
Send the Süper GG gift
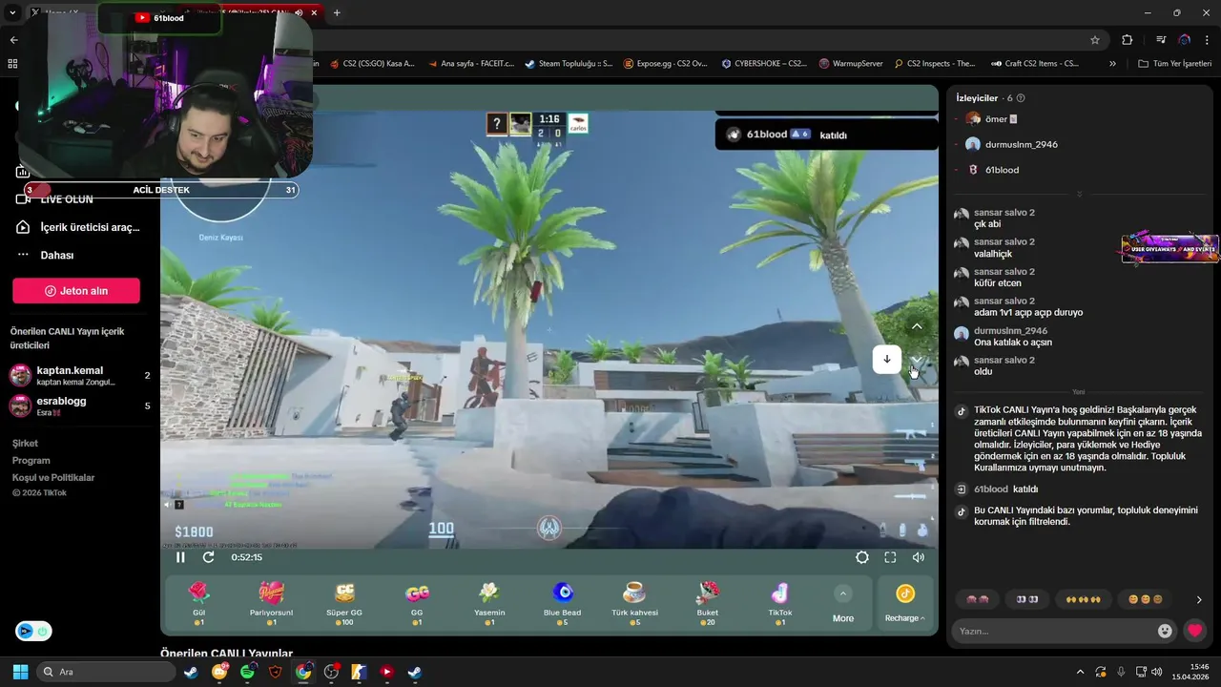pos(344,602)
